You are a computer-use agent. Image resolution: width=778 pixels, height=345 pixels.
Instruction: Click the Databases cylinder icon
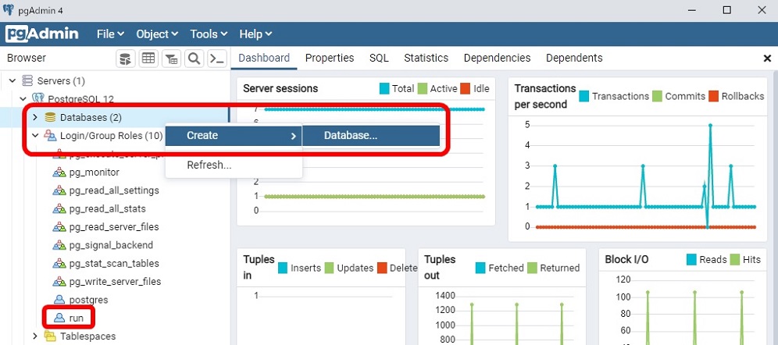50,118
